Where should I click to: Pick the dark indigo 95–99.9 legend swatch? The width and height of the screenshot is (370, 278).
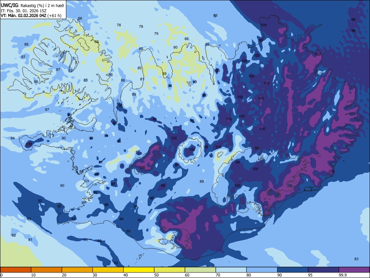pyautogui.click(x=323, y=270)
